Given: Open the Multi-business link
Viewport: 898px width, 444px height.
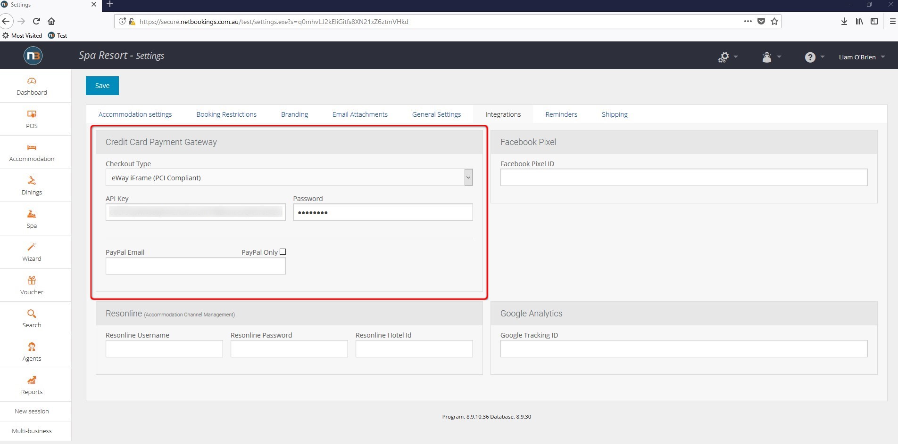Looking at the screenshot, I should click(32, 431).
